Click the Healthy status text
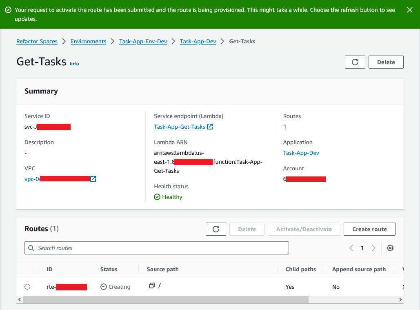This screenshot has height=310, width=420. (172, 197)
